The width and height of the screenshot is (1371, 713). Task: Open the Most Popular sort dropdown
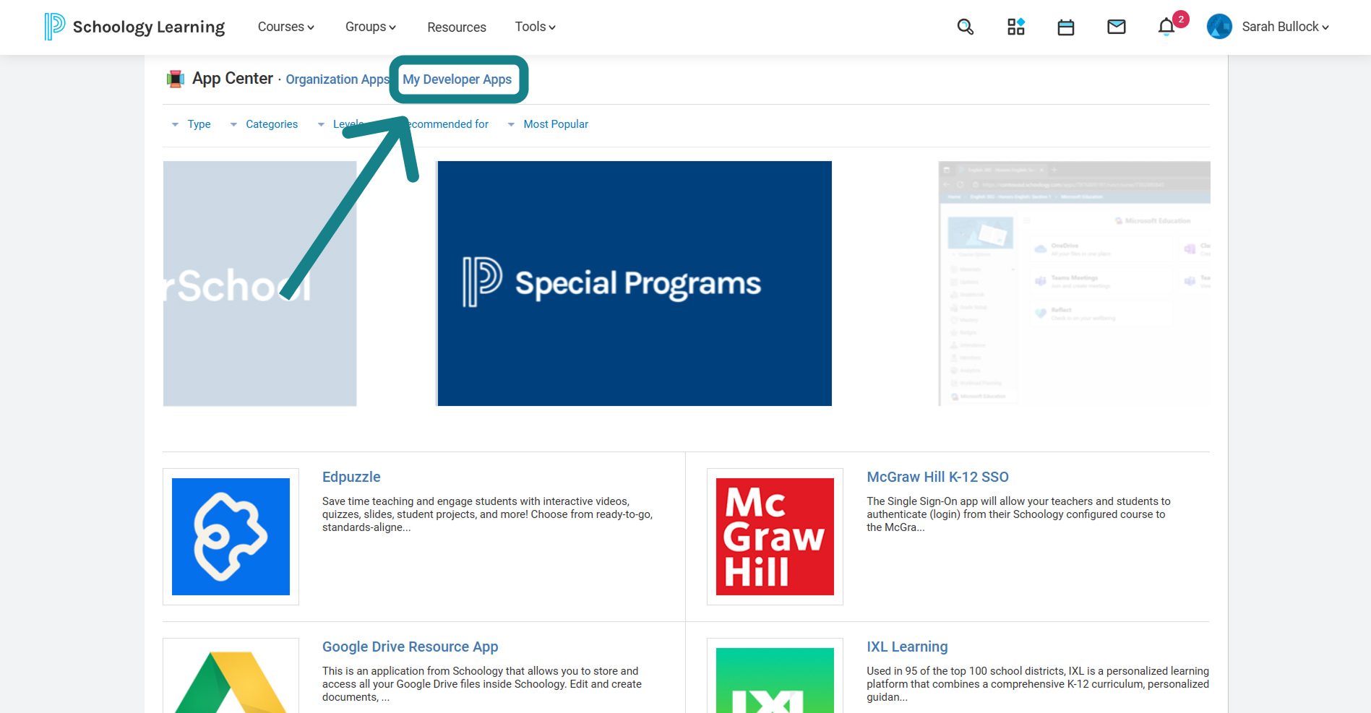(548, 124)
